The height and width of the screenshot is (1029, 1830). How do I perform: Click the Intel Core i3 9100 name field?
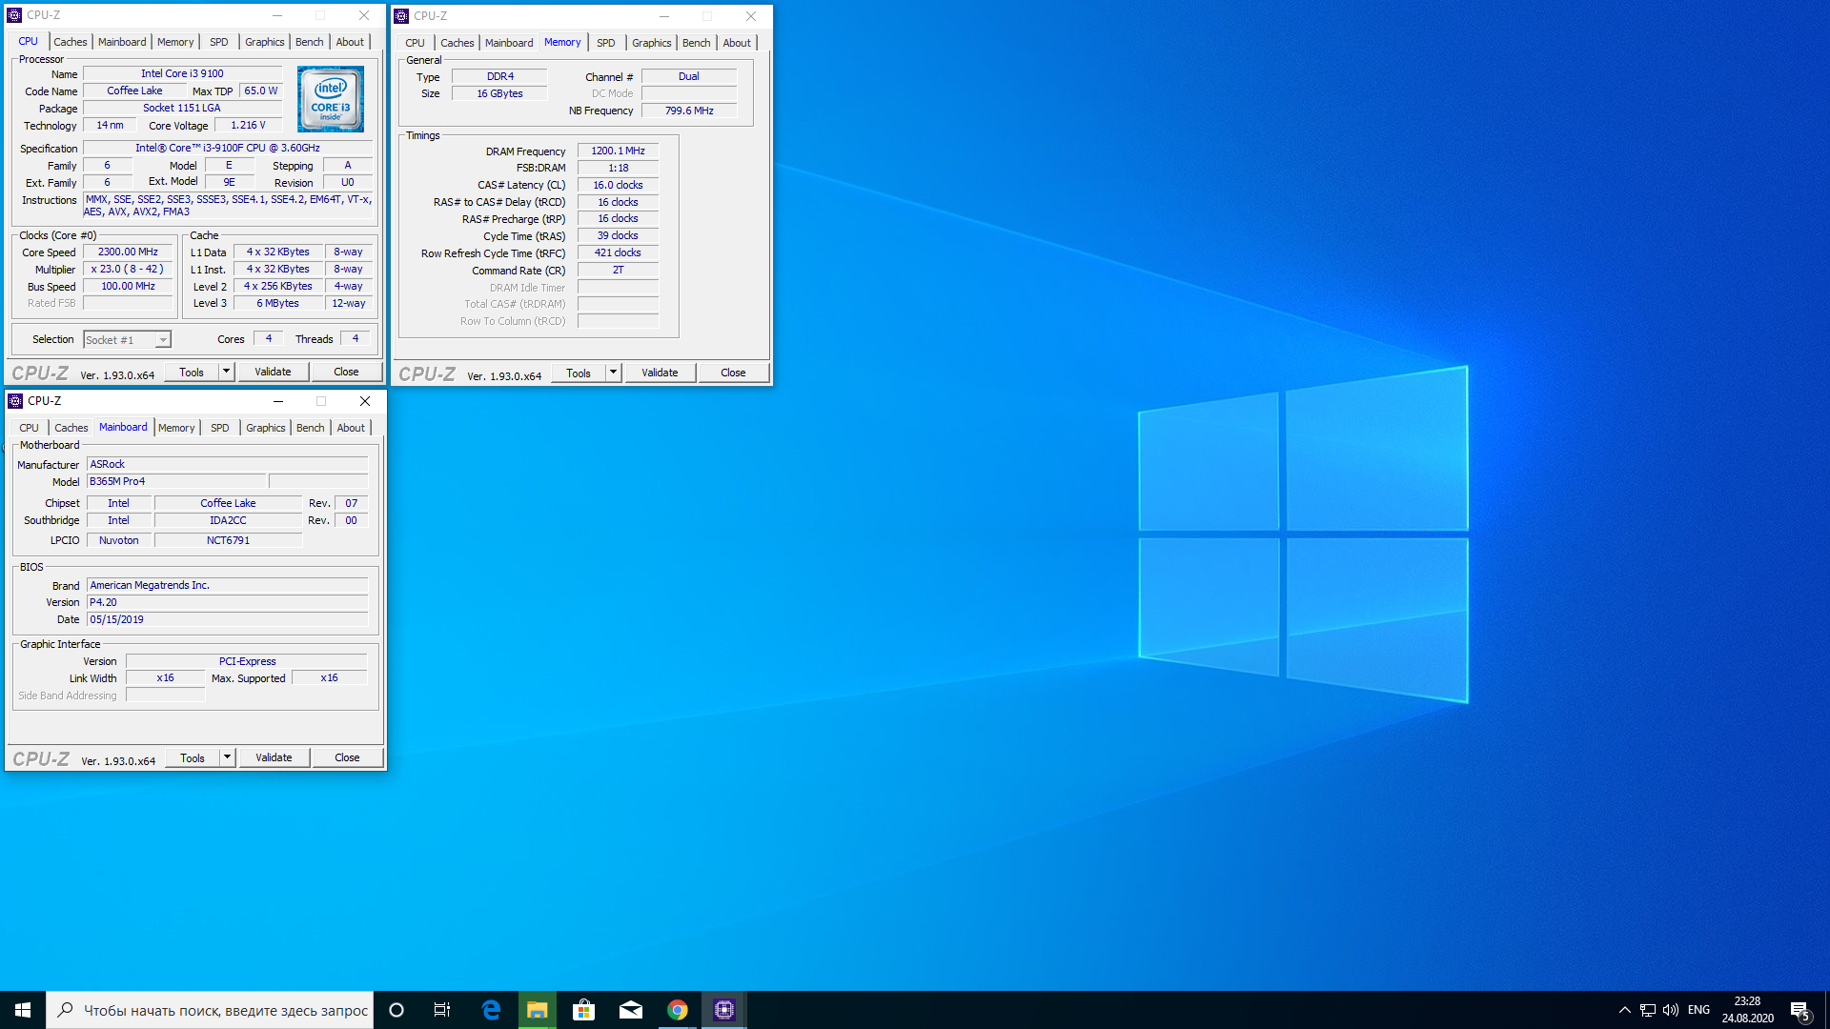[182, 73]
